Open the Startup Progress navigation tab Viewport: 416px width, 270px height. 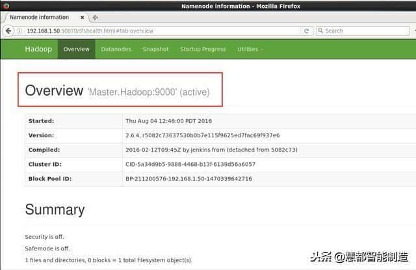point(203,49)
